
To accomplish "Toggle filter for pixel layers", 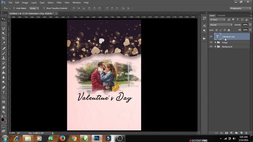I will (229, 20).
